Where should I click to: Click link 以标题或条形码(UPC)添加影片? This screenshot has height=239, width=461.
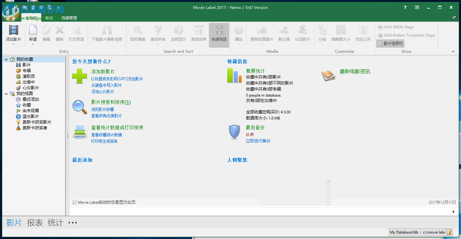[117, 79]
